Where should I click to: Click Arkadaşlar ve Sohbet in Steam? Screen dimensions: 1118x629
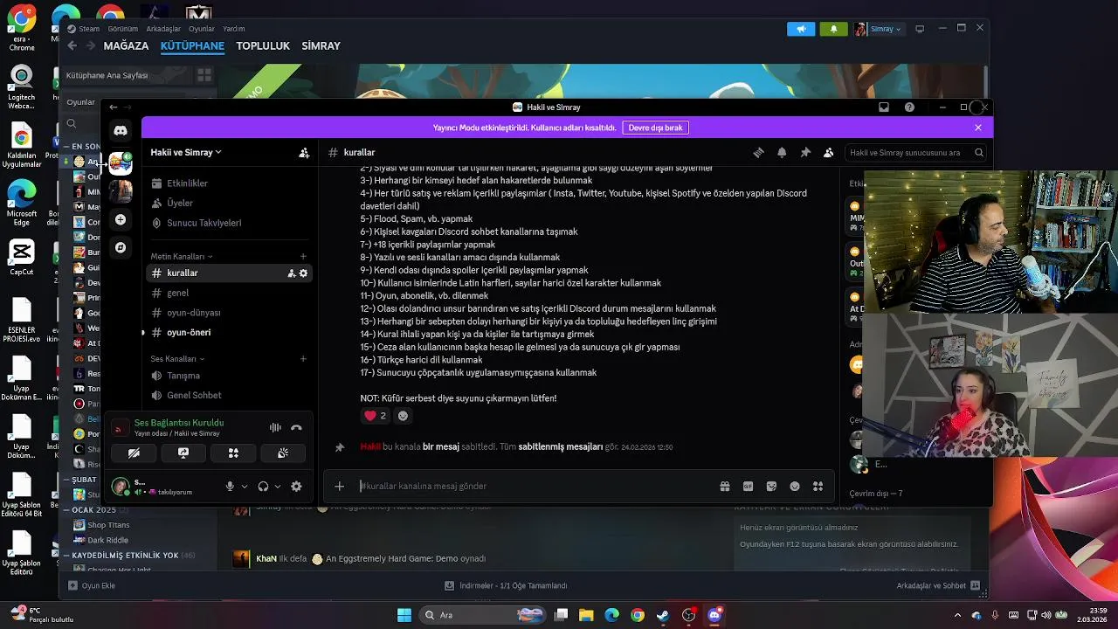click(938, 586)
